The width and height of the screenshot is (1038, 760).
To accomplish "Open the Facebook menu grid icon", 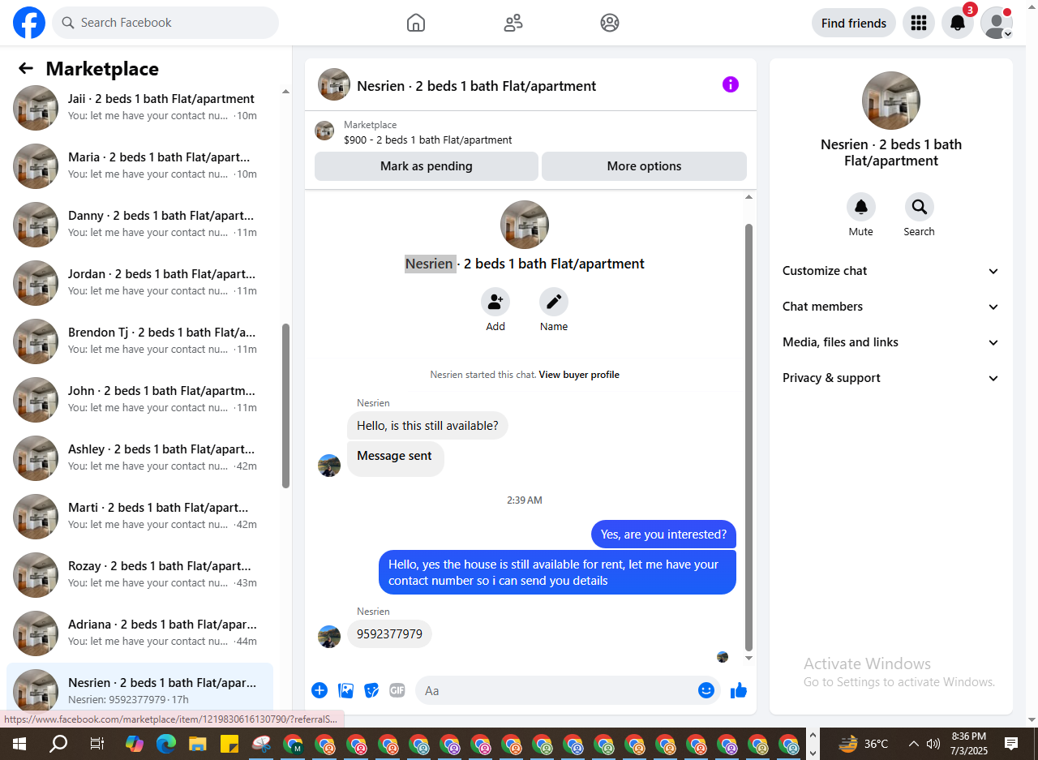I will point(919,23).
